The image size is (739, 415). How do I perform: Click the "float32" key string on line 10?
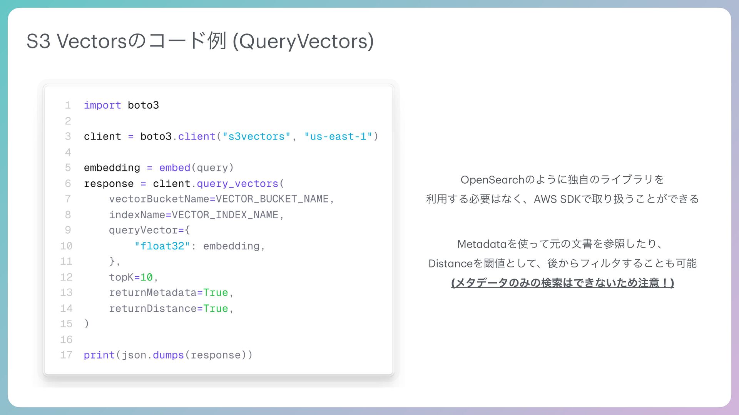point(162,246)
